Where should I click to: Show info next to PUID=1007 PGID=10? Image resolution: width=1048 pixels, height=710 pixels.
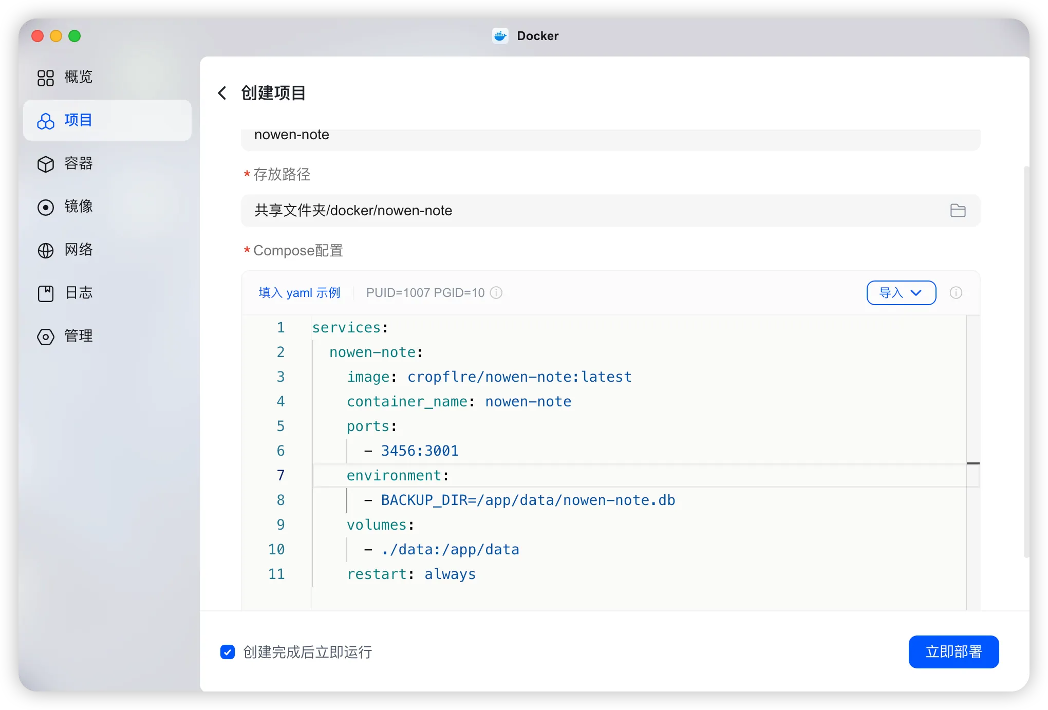click(x=496, y=292)
